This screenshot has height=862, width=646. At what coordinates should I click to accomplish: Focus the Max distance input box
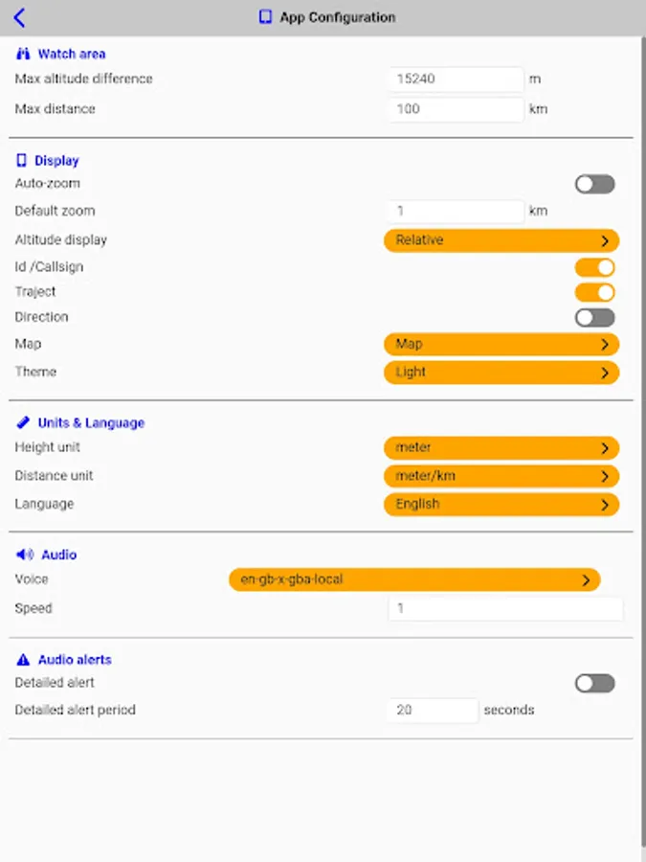pyautogui.click(x=456, y=109)
